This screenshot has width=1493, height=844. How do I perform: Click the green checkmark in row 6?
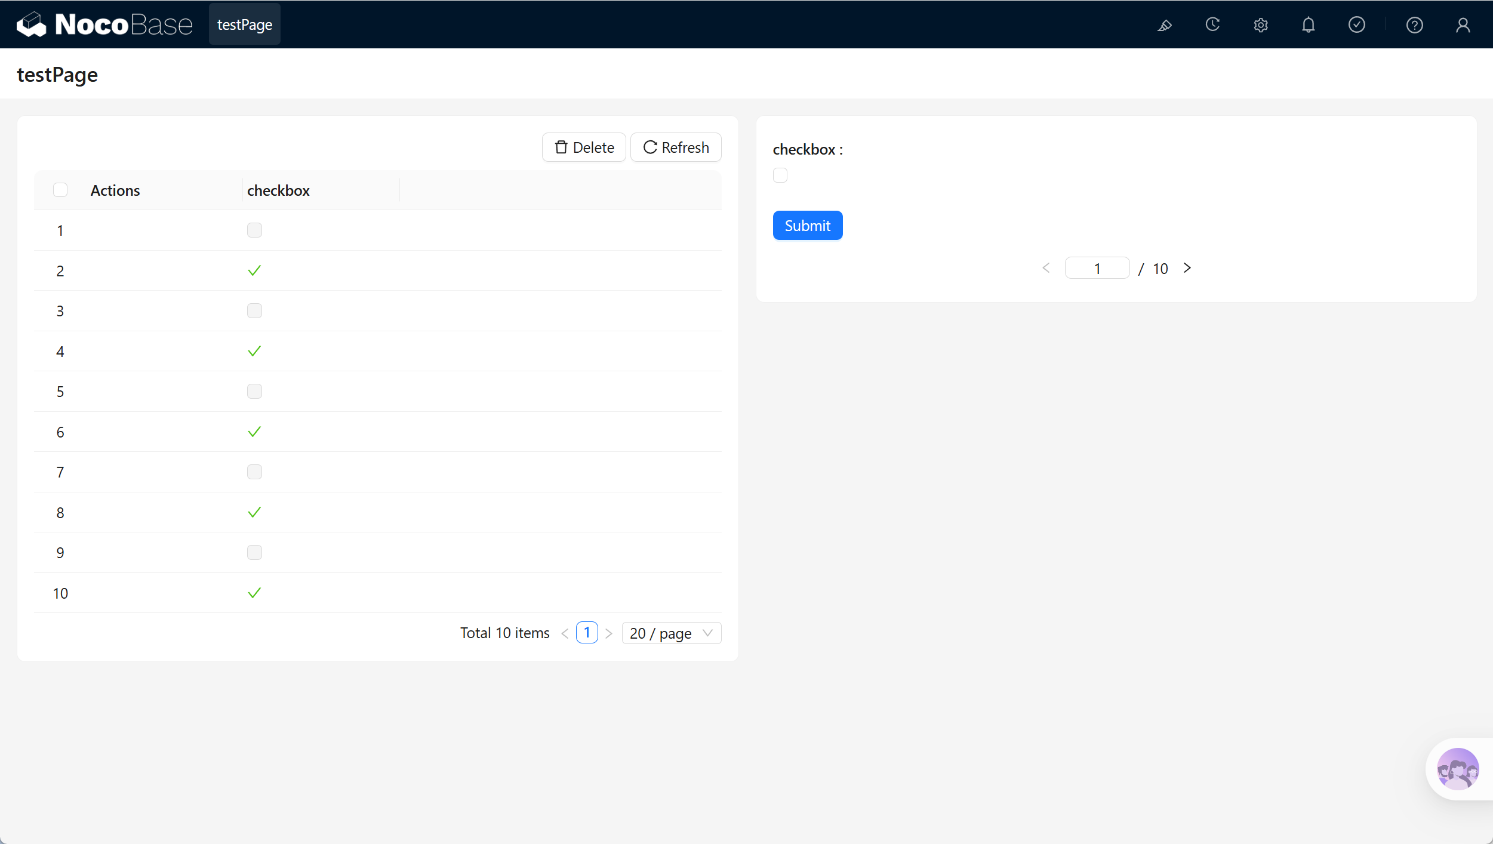254,432
